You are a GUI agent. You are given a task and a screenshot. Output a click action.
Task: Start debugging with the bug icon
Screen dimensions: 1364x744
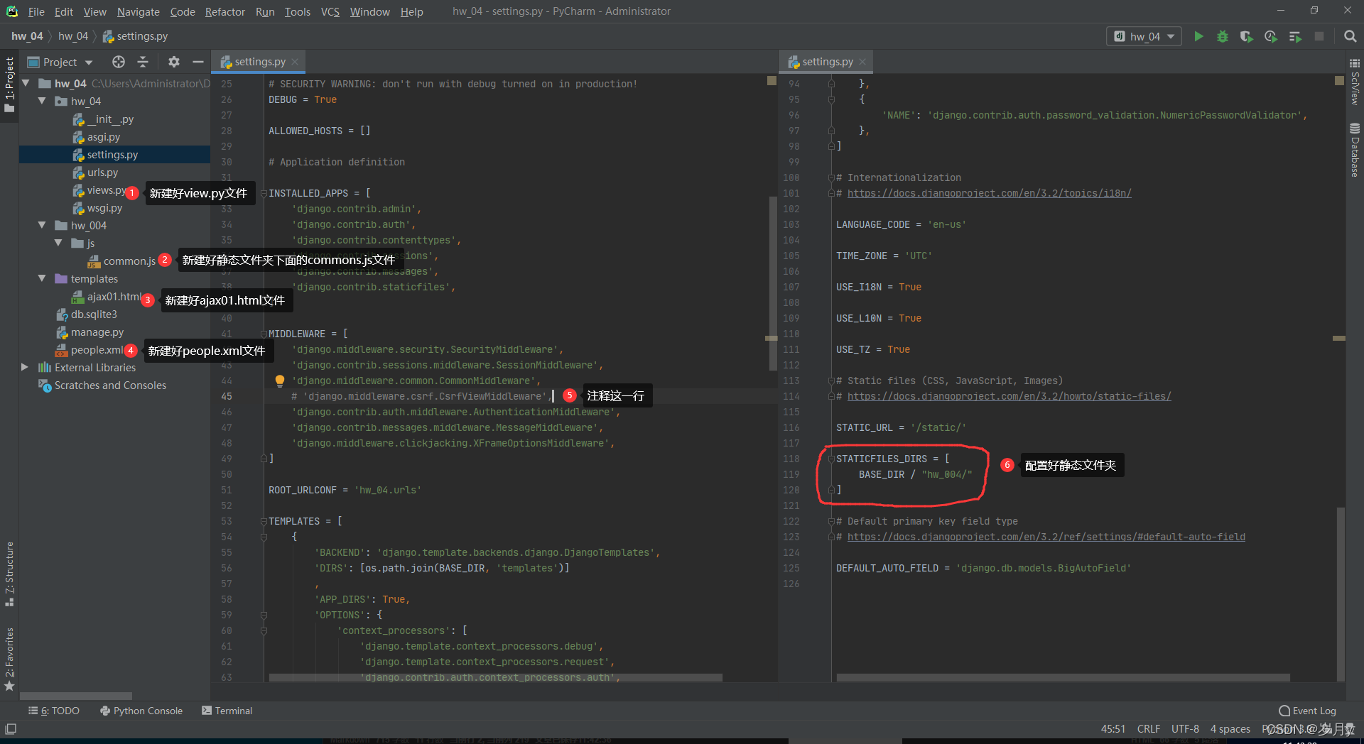click(1223, 36)
